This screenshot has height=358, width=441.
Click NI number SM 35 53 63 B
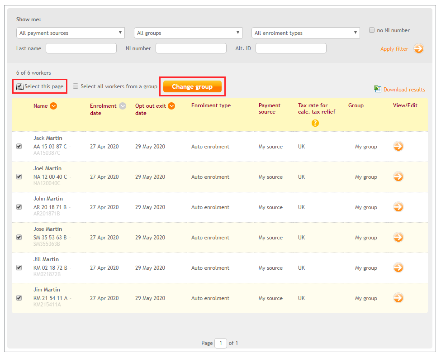pyautogui.click(x=50, y=238)
